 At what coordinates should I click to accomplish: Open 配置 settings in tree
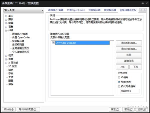click(x=11, y=81)
